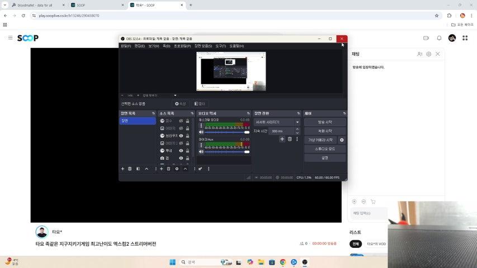This screenshot has height=268, width=477.
Task: Add a new scene with the plus icon in 장면 목록
Action: (122, 169)
